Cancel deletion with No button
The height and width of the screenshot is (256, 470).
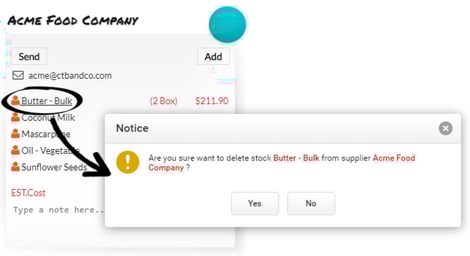(311, 203)
